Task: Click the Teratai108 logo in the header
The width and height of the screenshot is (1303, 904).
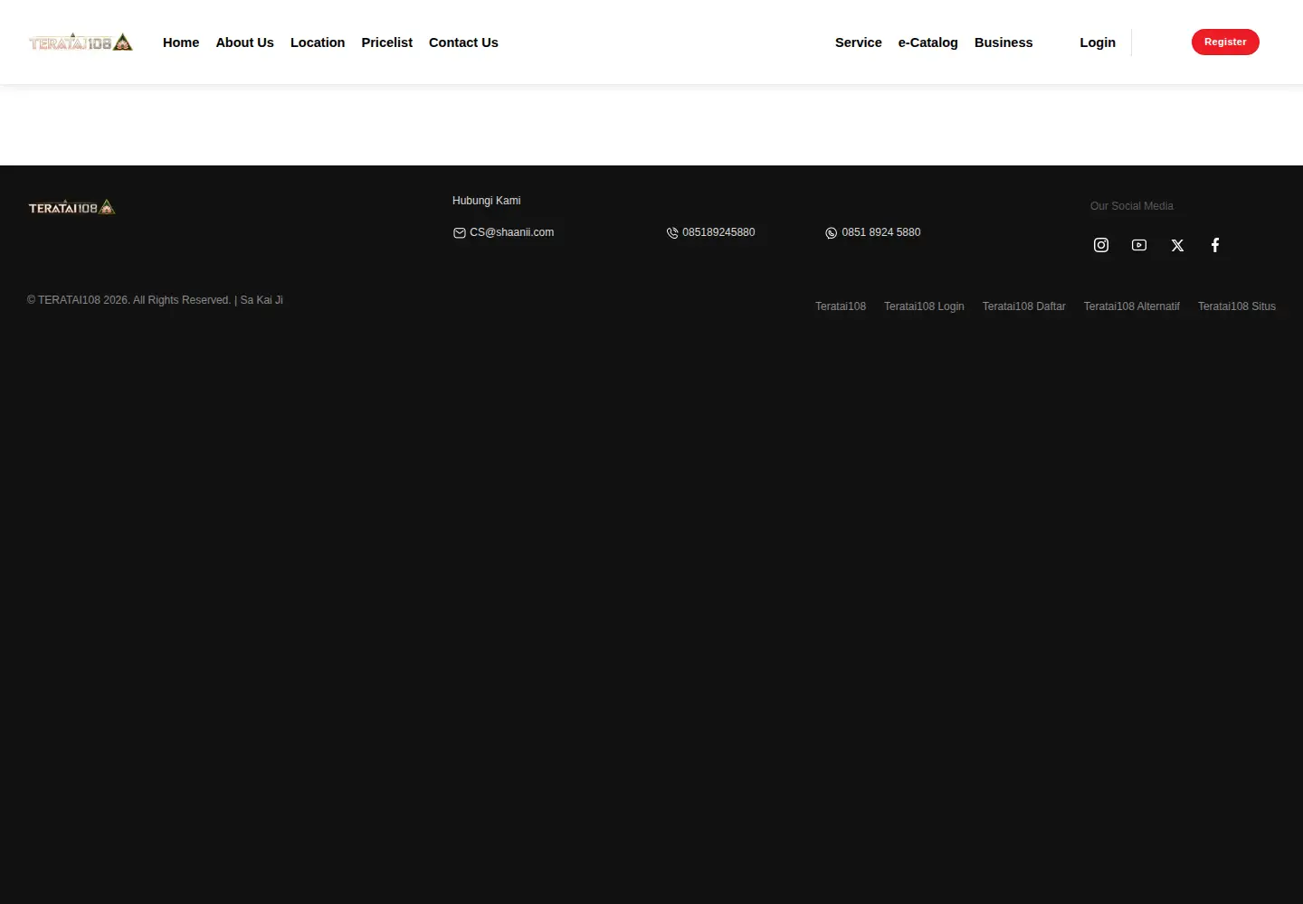Action: point(81,42)
